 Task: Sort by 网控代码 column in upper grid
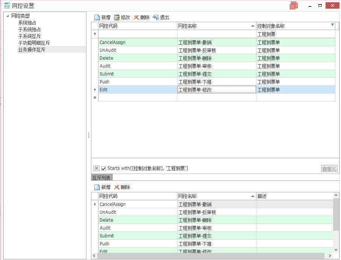138,26
